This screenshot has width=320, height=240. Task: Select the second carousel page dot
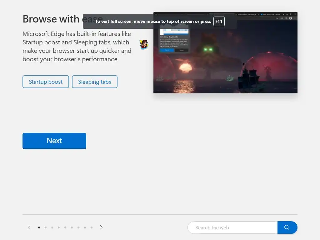point(46,227)
